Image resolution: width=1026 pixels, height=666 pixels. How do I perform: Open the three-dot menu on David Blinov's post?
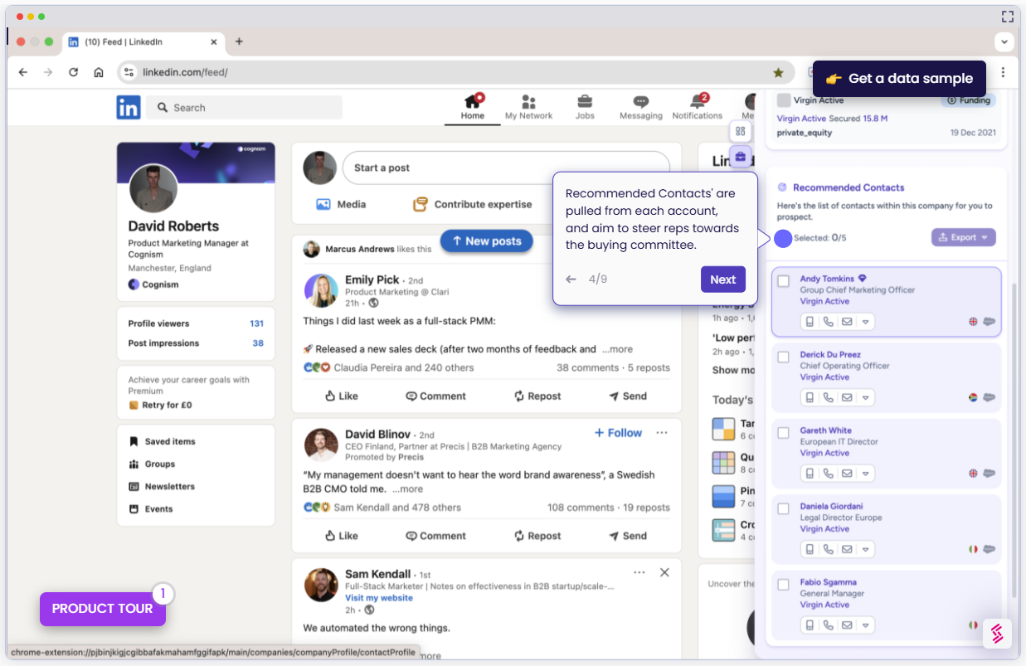pos(662,433)
